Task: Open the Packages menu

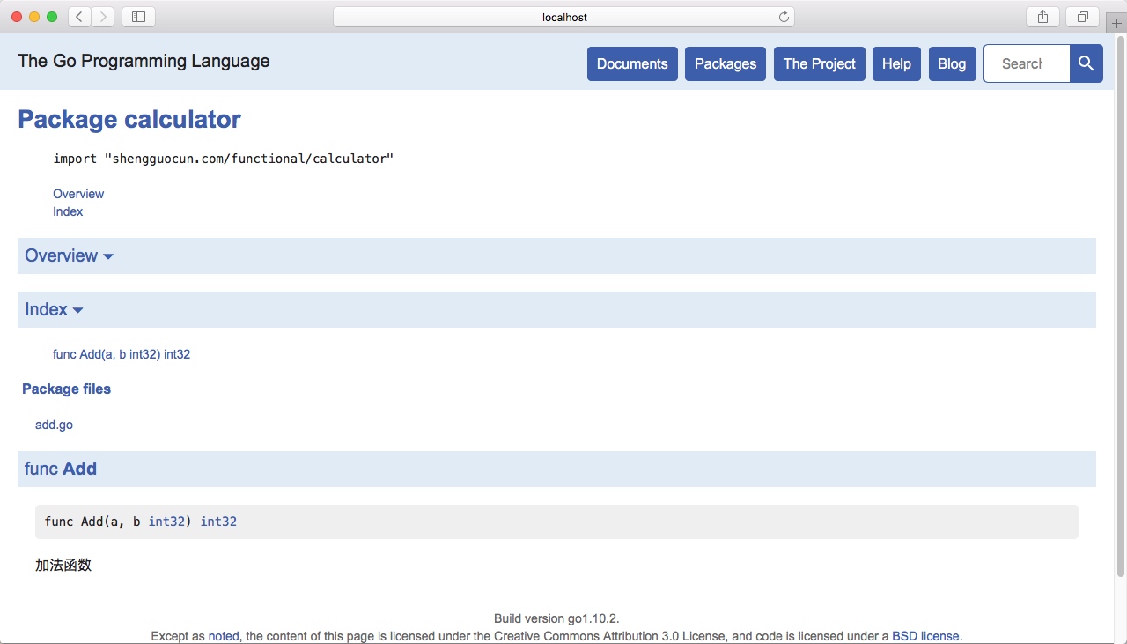Action: (x=726, y=63)
